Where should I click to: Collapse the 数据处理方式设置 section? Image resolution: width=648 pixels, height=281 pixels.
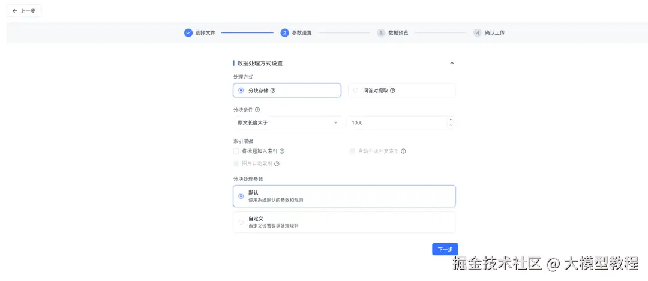point(452,63)
